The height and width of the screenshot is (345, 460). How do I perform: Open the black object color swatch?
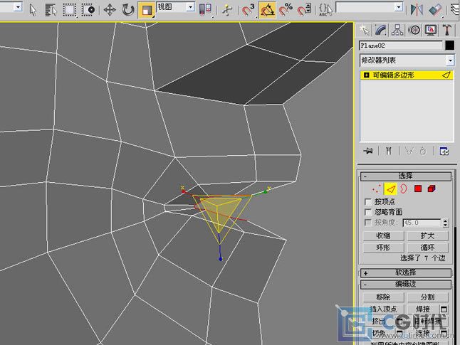point(449,46)
